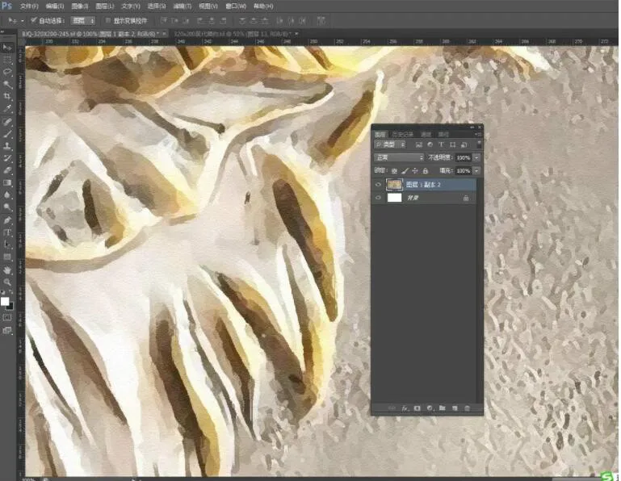Toggle lock image pixels brush icon
Viewport: 621px width, 481px height.
[405, 171]
